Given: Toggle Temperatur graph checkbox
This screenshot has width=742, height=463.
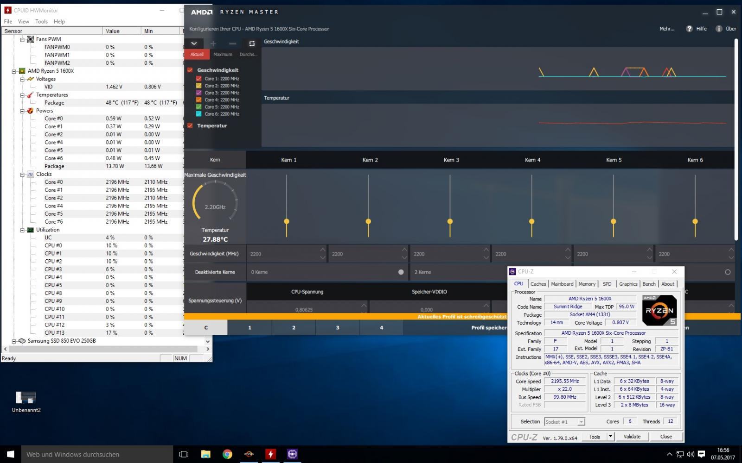Looking at the screenshot, I should click(x=190, y=125).
